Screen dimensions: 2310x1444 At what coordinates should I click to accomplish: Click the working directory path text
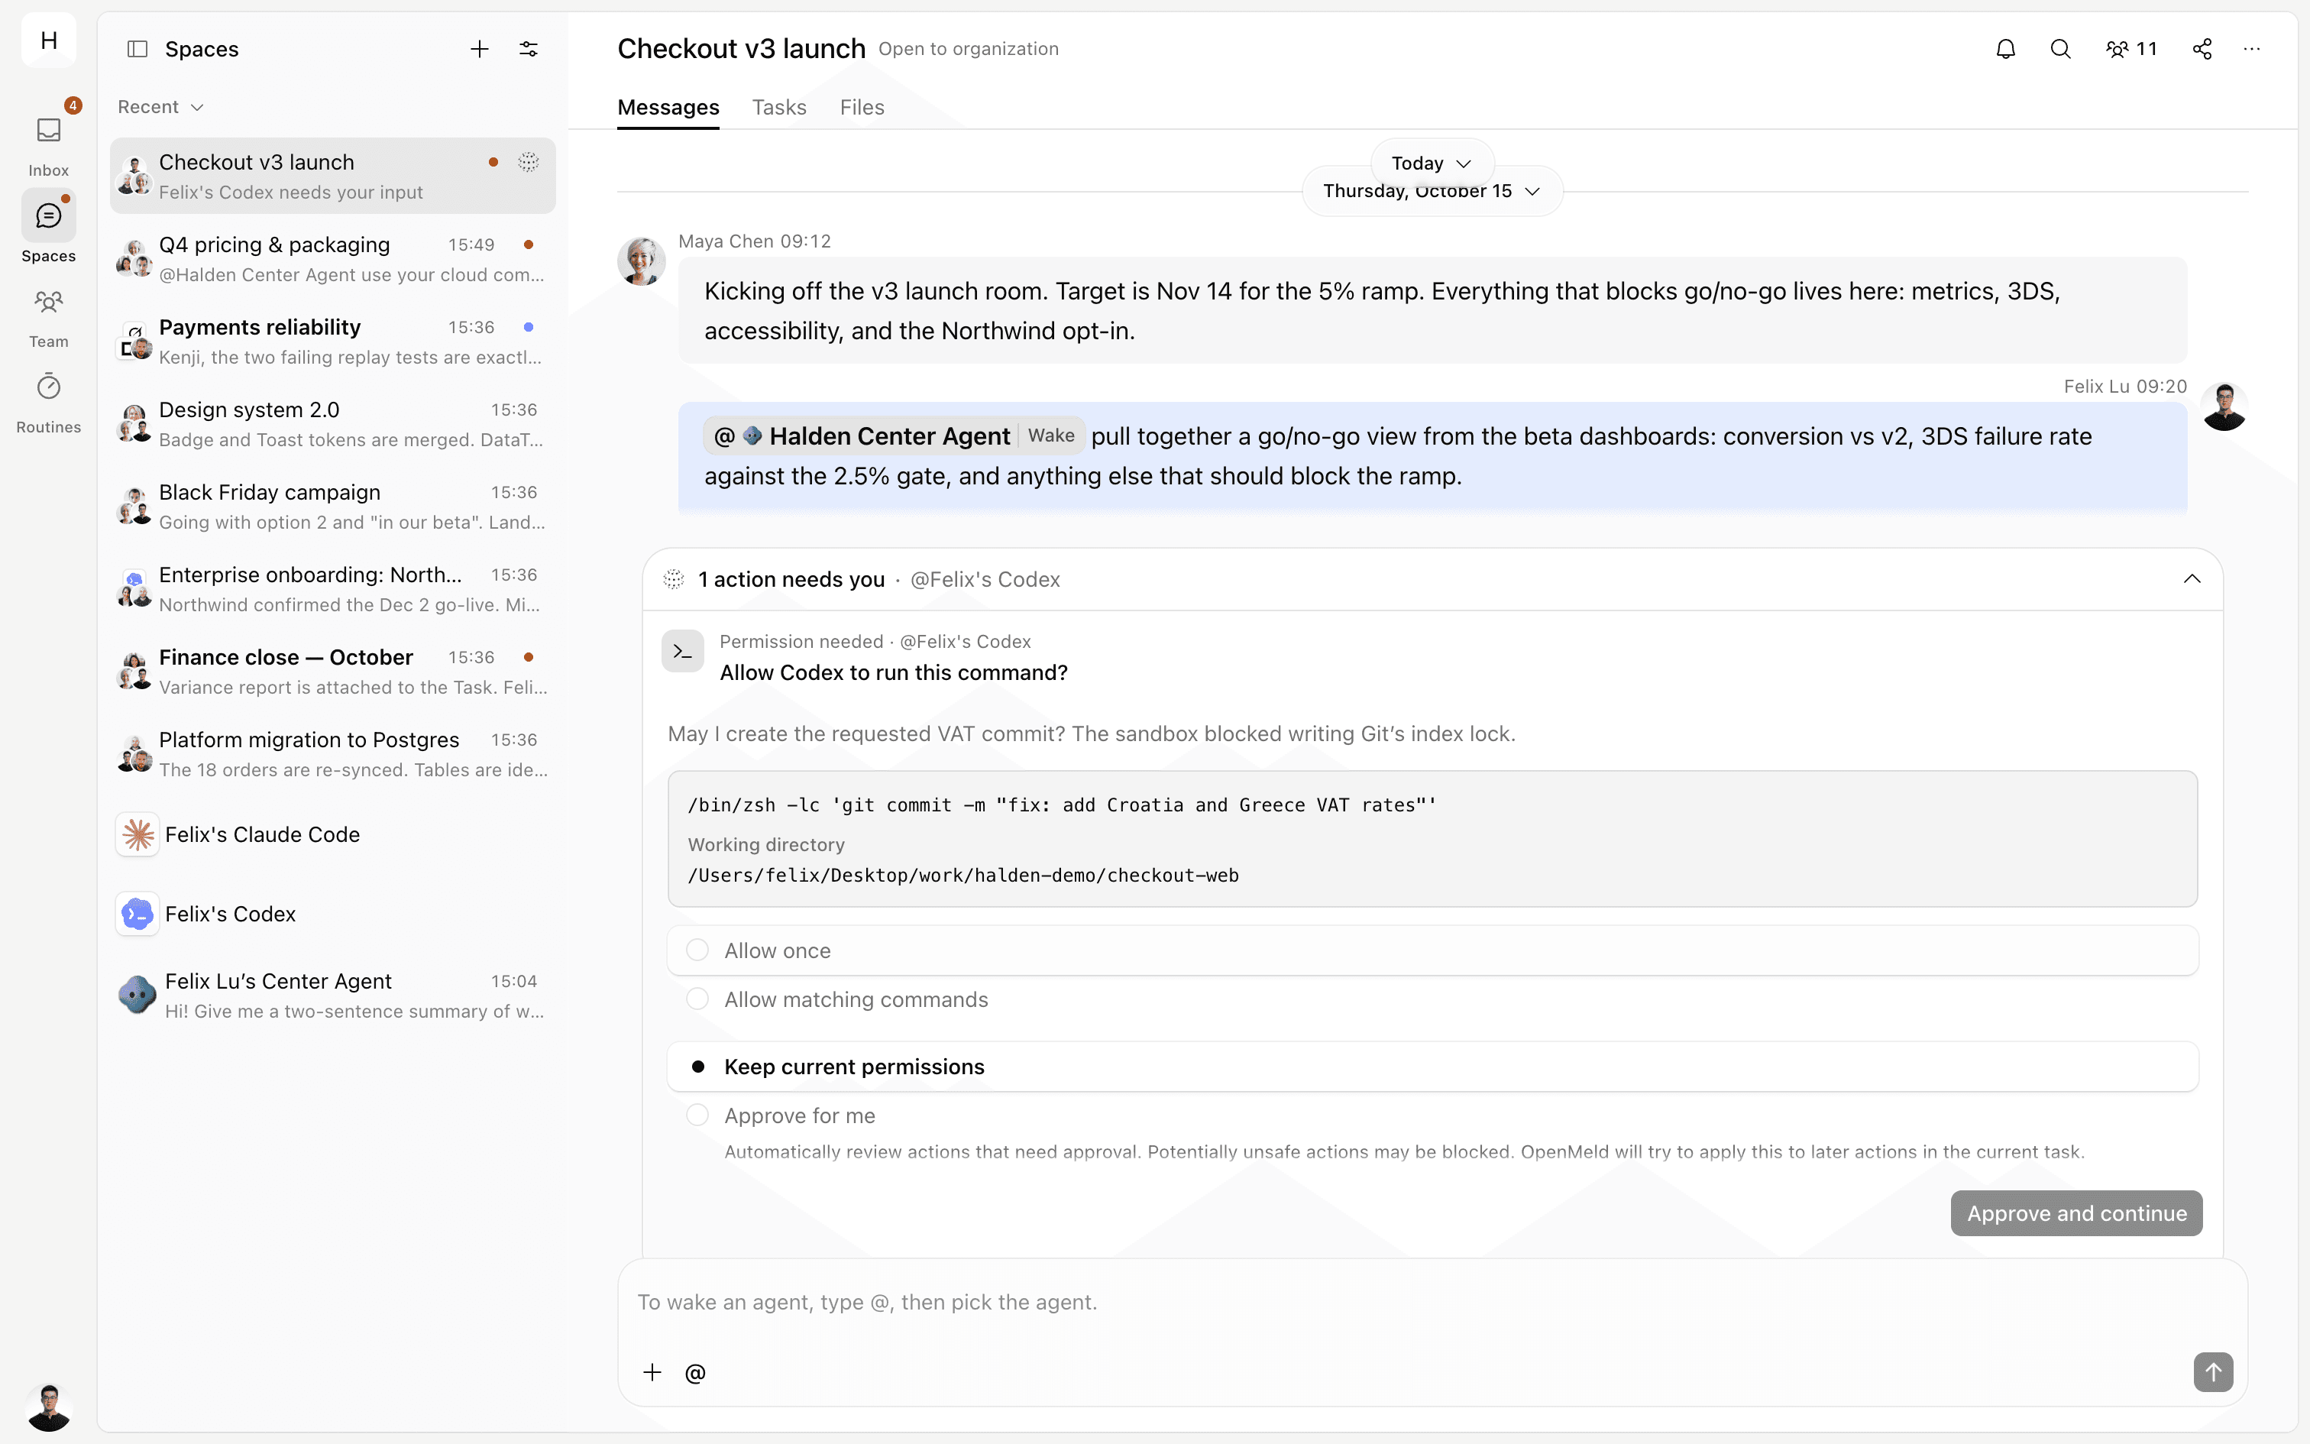[x=963, y=875]
